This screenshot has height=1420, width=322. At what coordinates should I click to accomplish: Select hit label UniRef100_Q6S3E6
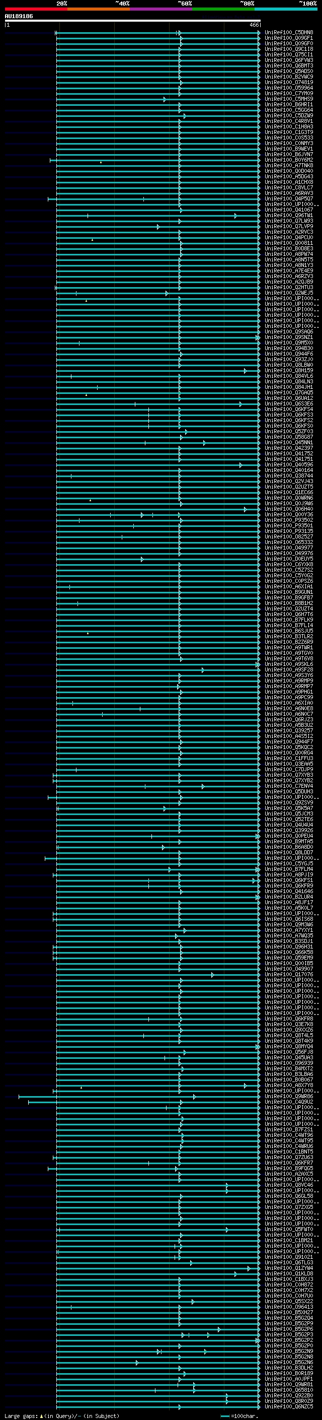pyautogui.click(x=289, y=403)
